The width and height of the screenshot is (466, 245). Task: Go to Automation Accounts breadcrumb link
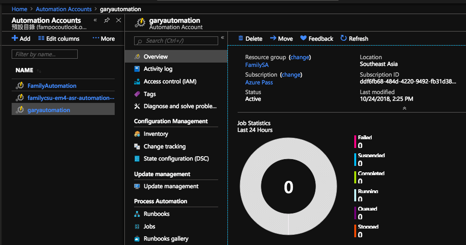(64, 9)
